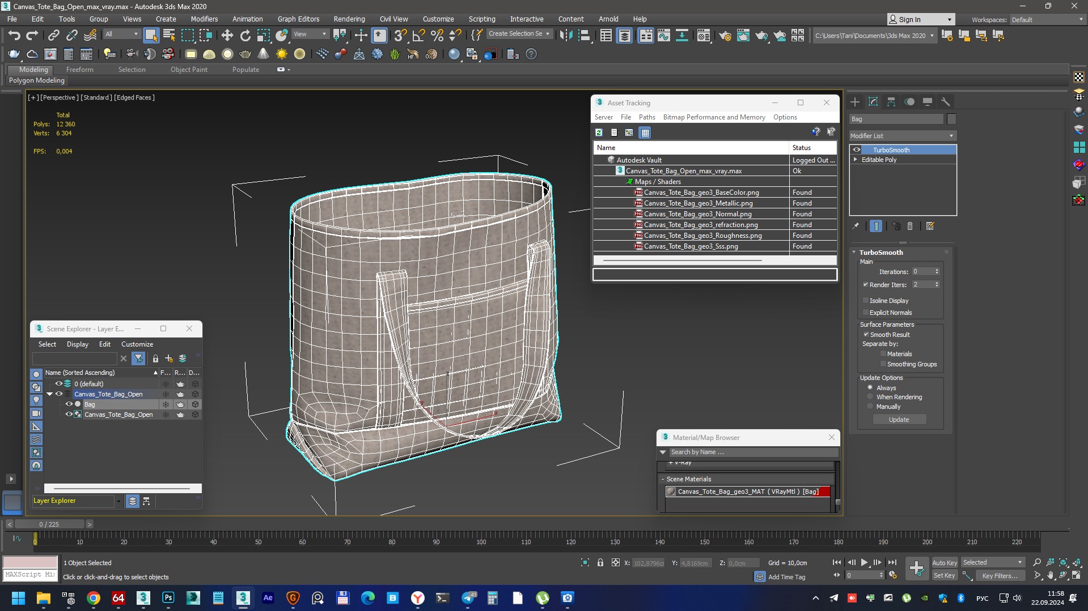The height and width of the screenshot is (611, 1088).
Task: Switch to the Freeform ribbon tab
Action: (x=79, y=70)
